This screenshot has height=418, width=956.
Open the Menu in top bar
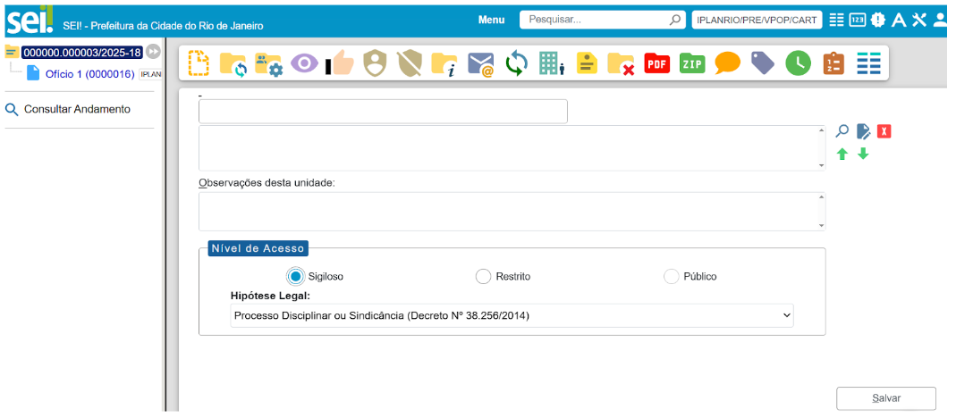[491, 20]
